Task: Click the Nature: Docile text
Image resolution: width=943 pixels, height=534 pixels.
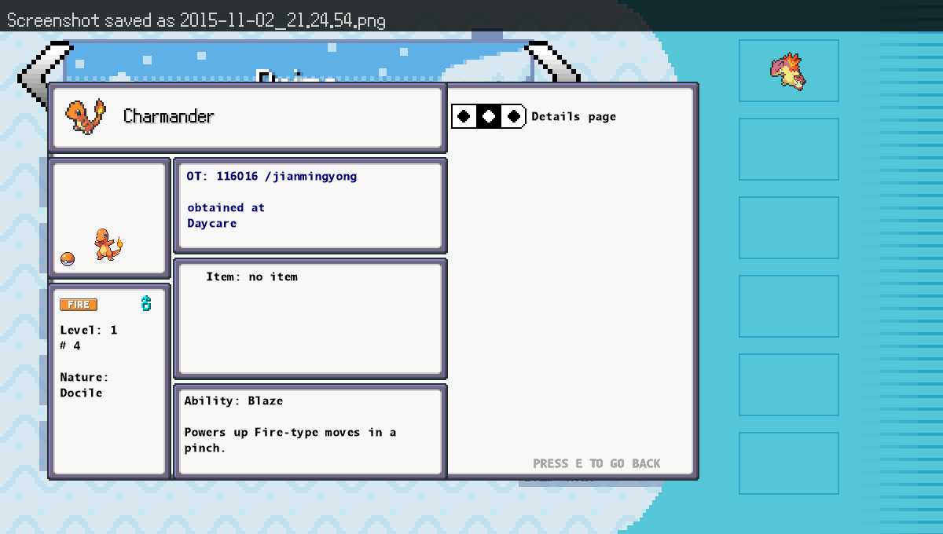Action: [84, 385]
